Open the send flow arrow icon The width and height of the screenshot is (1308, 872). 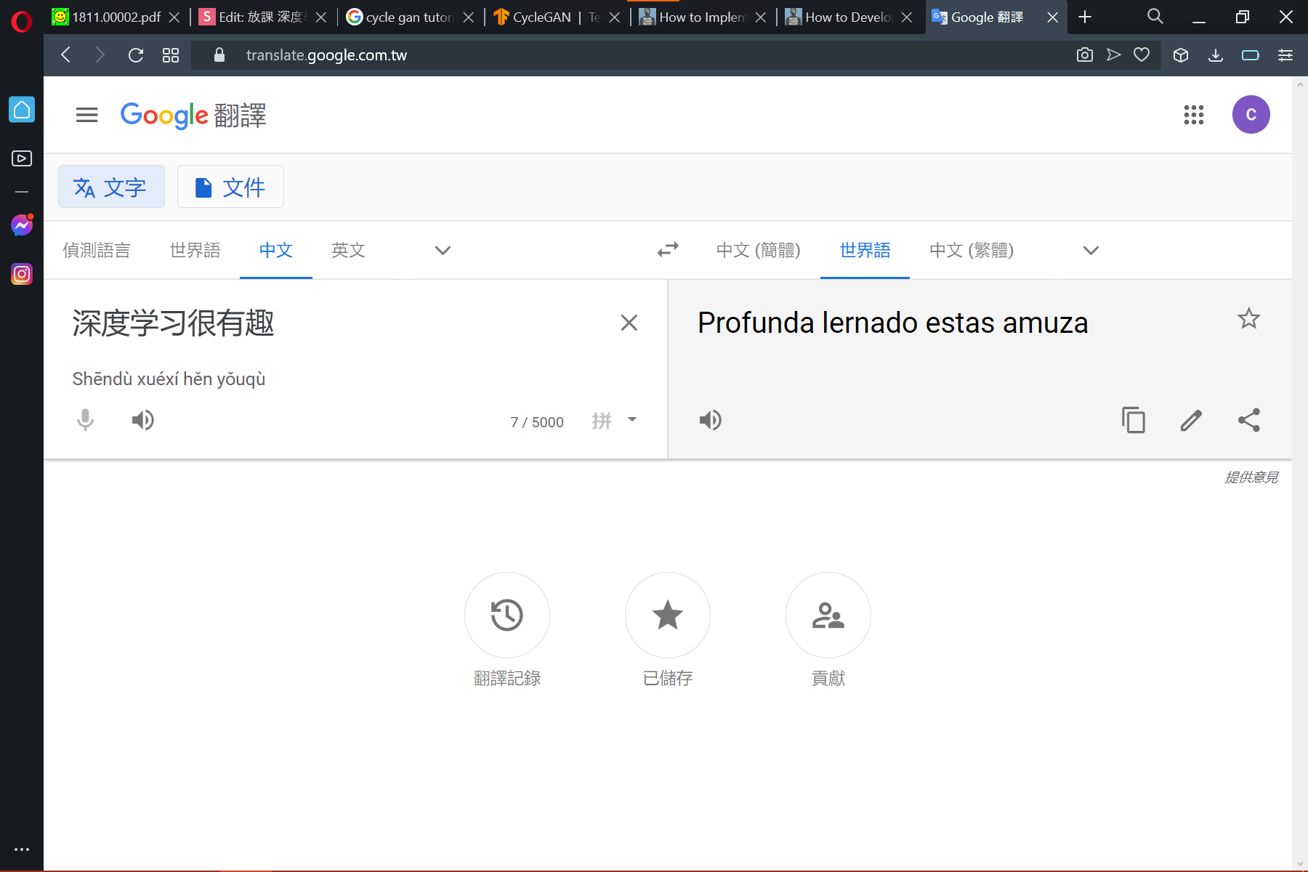(x=1113, y=54)
